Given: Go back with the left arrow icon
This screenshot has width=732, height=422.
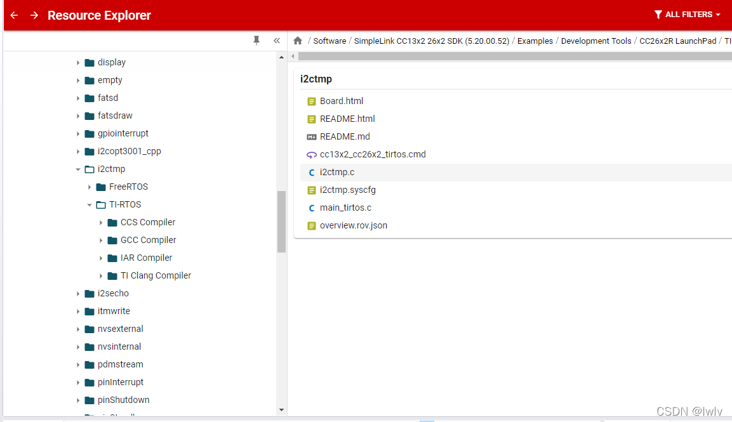Looking at the screenshot, I should click(14, 15).
